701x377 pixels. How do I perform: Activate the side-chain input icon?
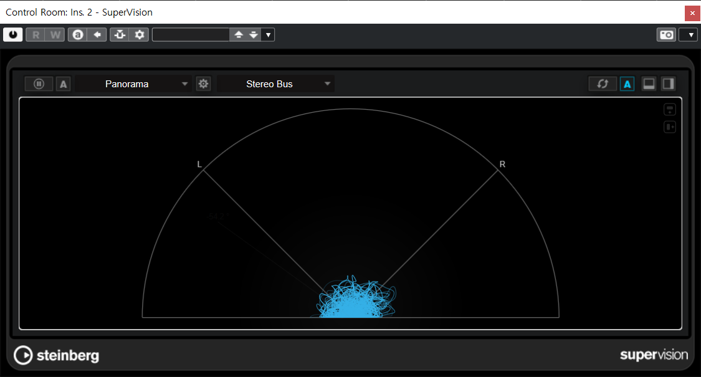(120, 35)
